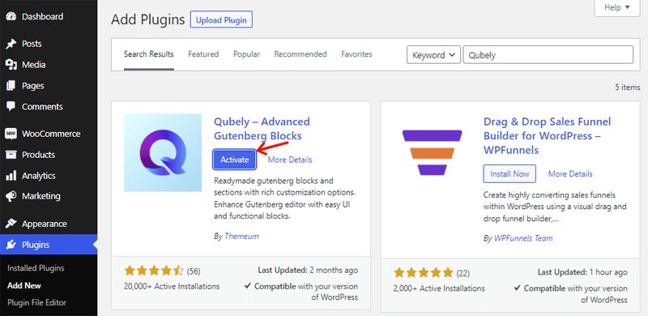Screen dimensions: 648x316
Task: Click the (22) ratings count
Action: point(463,273)
